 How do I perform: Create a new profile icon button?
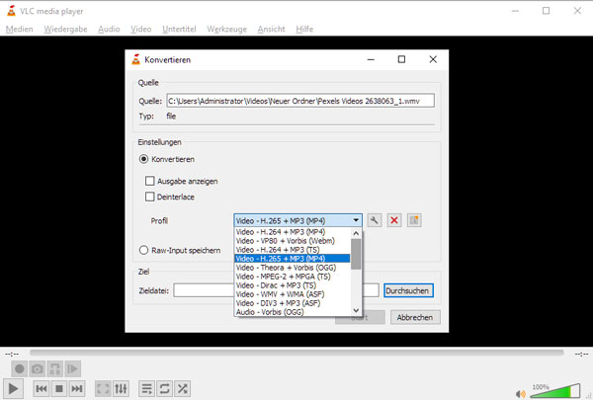[414, 220]
